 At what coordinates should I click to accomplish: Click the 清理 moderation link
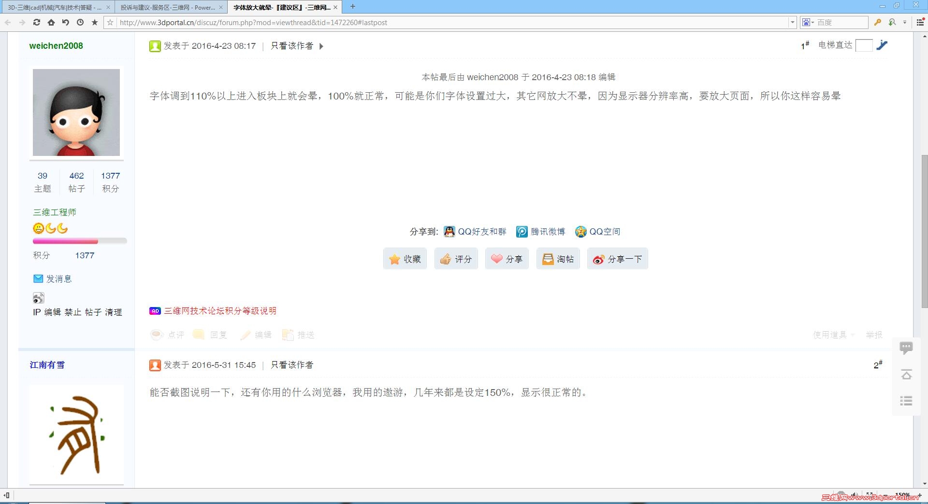114,312
